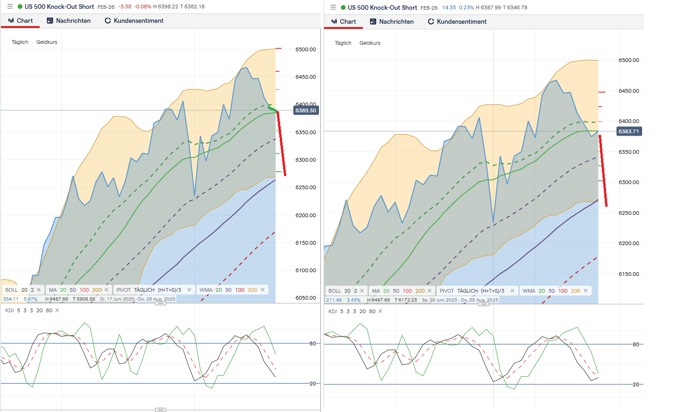Open the Nachrichten tab in the left panel

69,21
